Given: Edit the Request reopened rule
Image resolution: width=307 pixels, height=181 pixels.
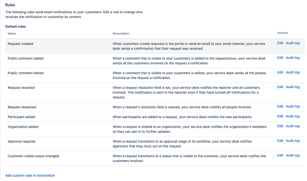Looking at the screenshot, I should point(280,107).
